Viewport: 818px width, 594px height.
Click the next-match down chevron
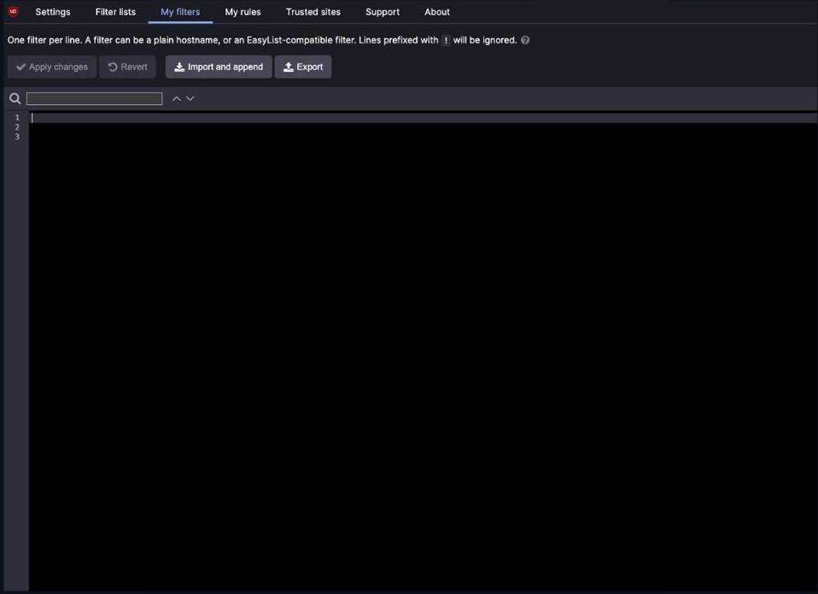190,98
